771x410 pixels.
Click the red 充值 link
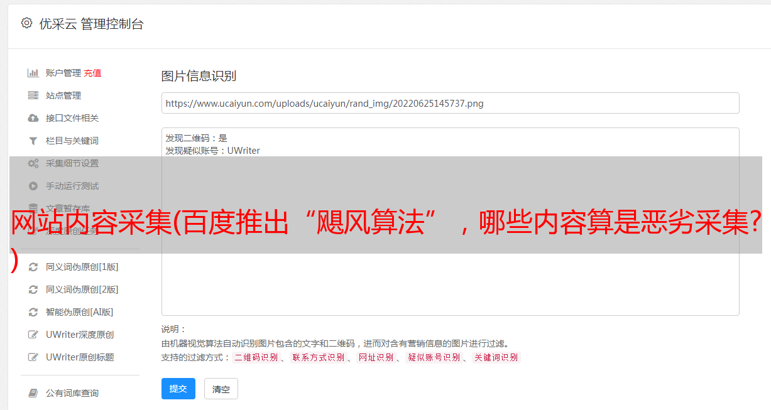tap(92, 73)
